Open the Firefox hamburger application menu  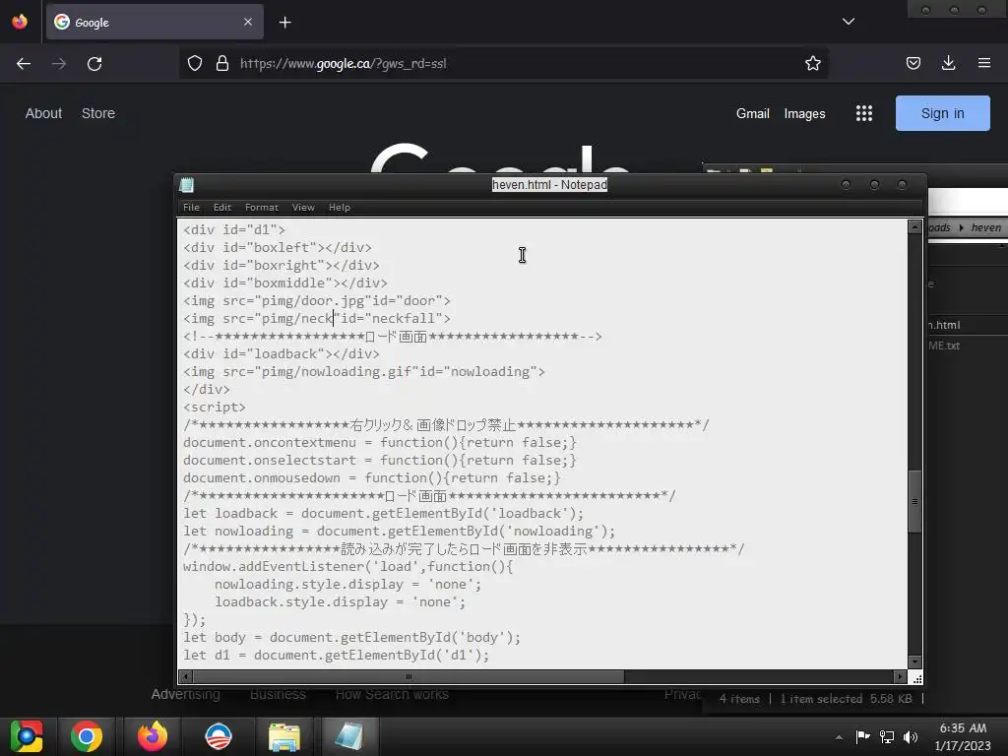click(x=983, y=63)
